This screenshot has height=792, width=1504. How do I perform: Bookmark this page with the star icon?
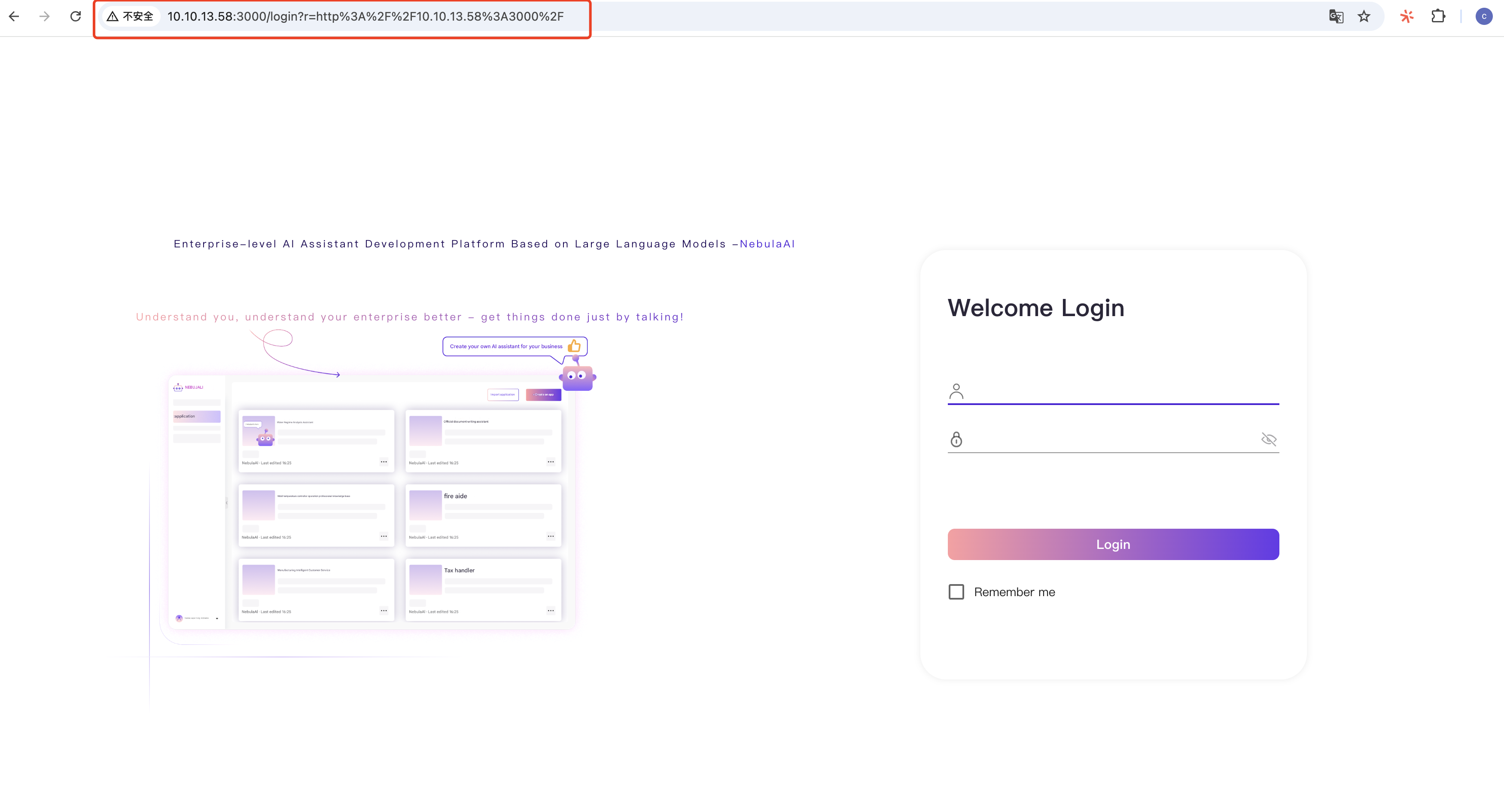tap(1364, 16)
